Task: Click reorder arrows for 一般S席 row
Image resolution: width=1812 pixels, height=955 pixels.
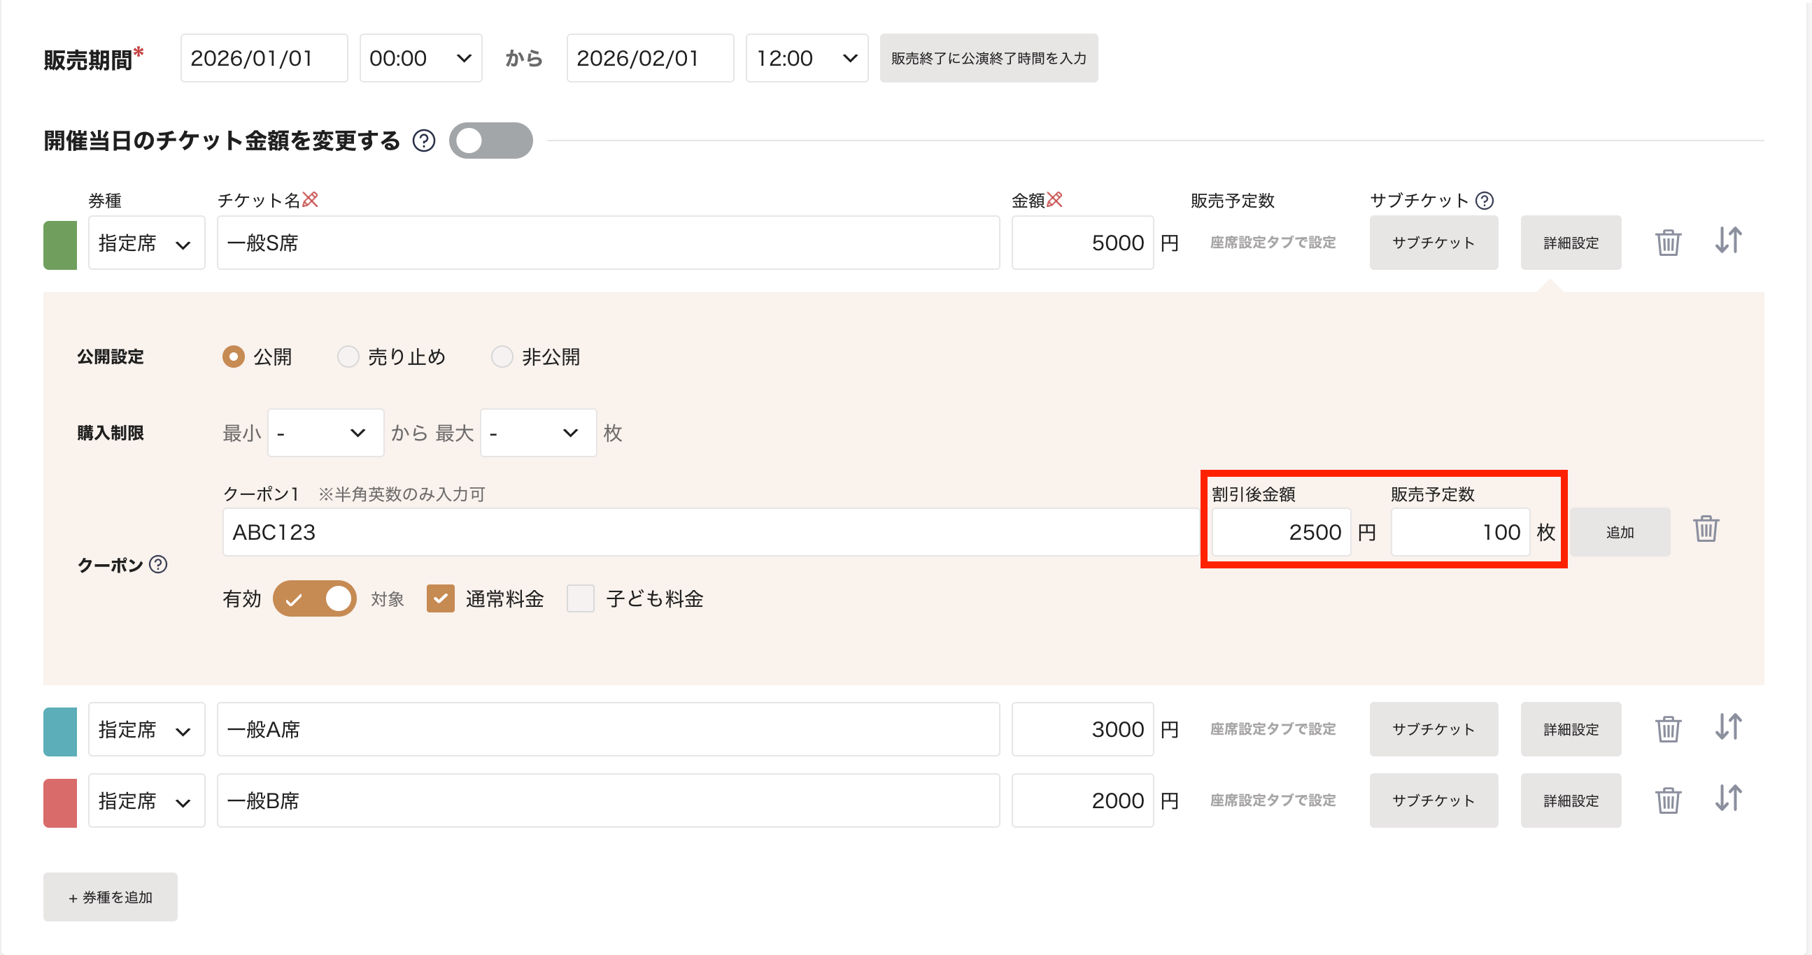Action: point(1727,241)
